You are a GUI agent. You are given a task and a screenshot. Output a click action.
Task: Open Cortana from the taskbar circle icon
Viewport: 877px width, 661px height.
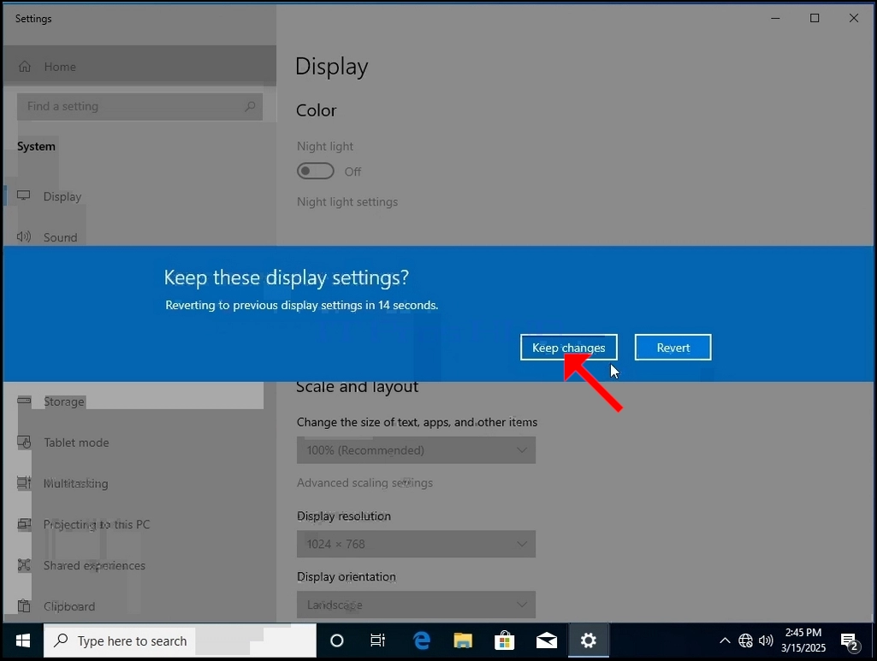337,640
